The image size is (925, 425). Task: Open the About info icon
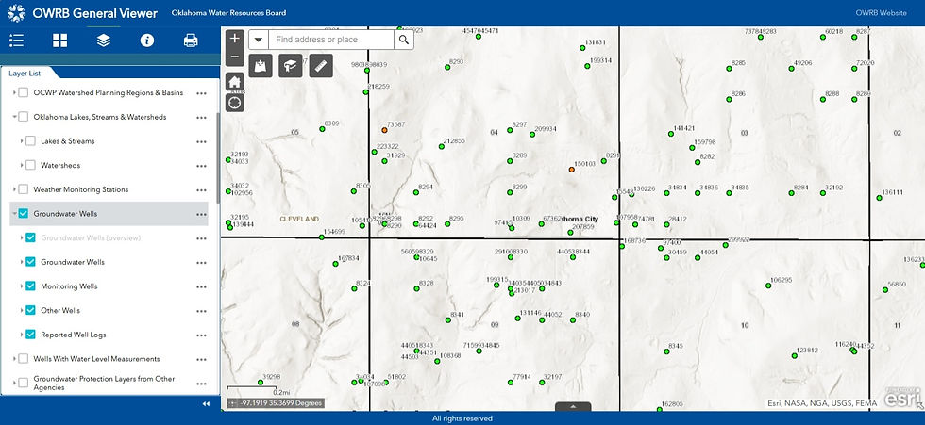(147, 40)
